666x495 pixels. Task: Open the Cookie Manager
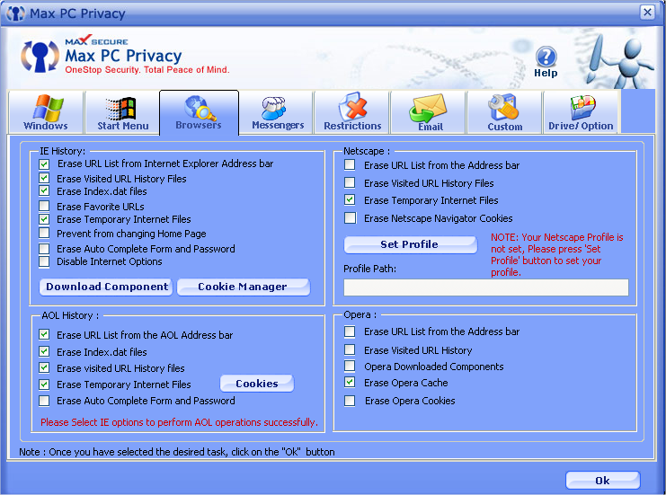(244, 287)
